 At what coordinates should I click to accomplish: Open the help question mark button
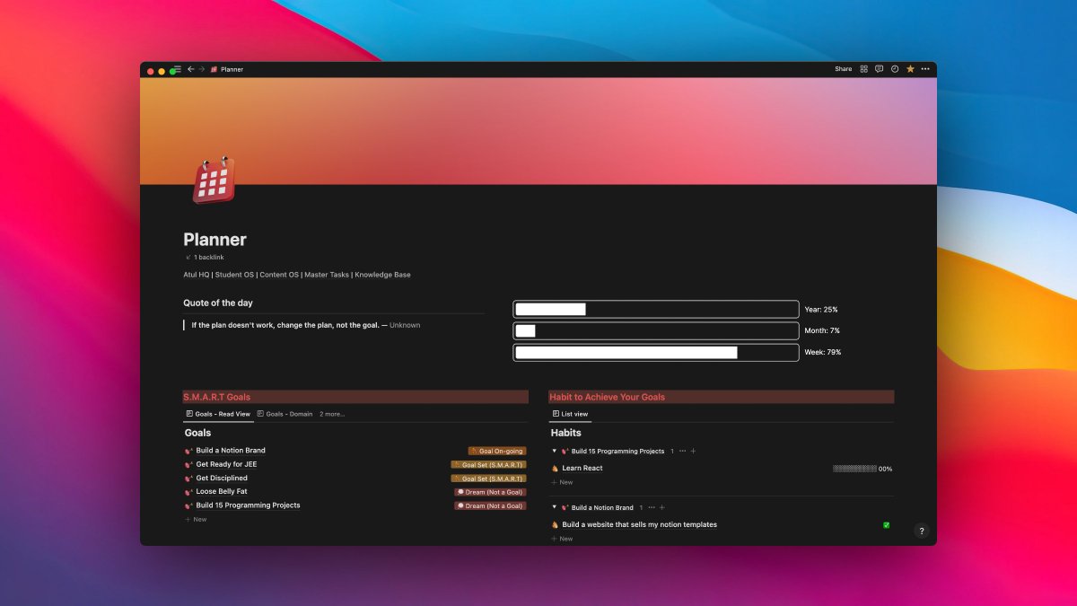click(x=921, y=531)
